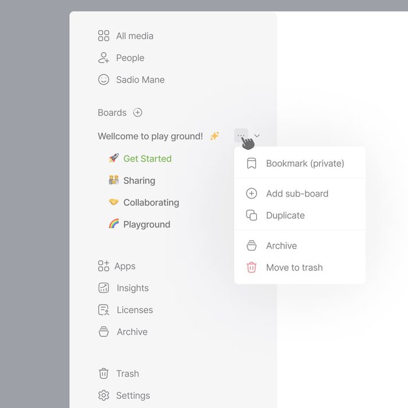Open the Get Started sub-board
This screenshot has width=408, height=408.
147,159
